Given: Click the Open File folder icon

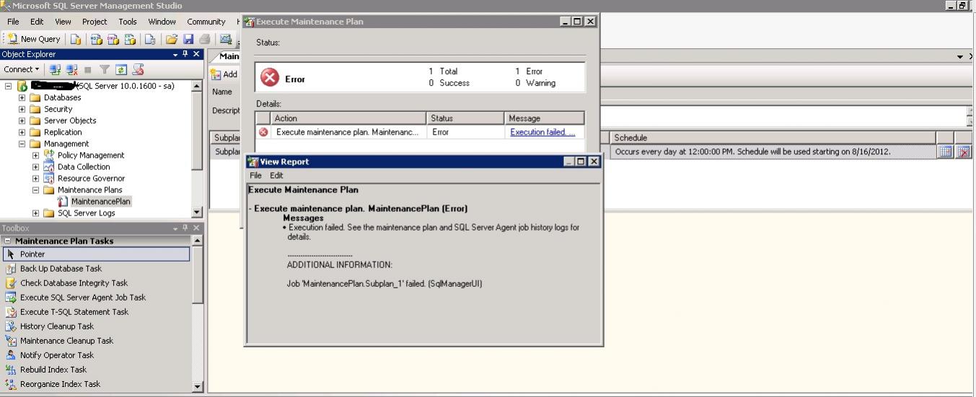Looking at the screenshot, I should pos(172,39).
